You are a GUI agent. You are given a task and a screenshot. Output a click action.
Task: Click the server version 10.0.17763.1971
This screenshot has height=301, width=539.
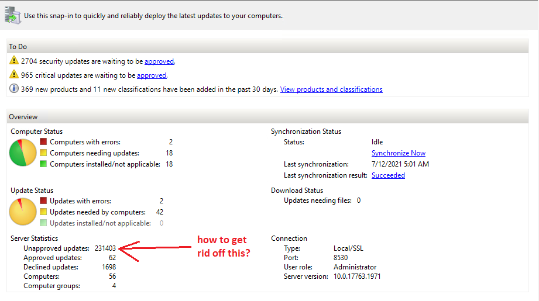(x=357, y=276)
